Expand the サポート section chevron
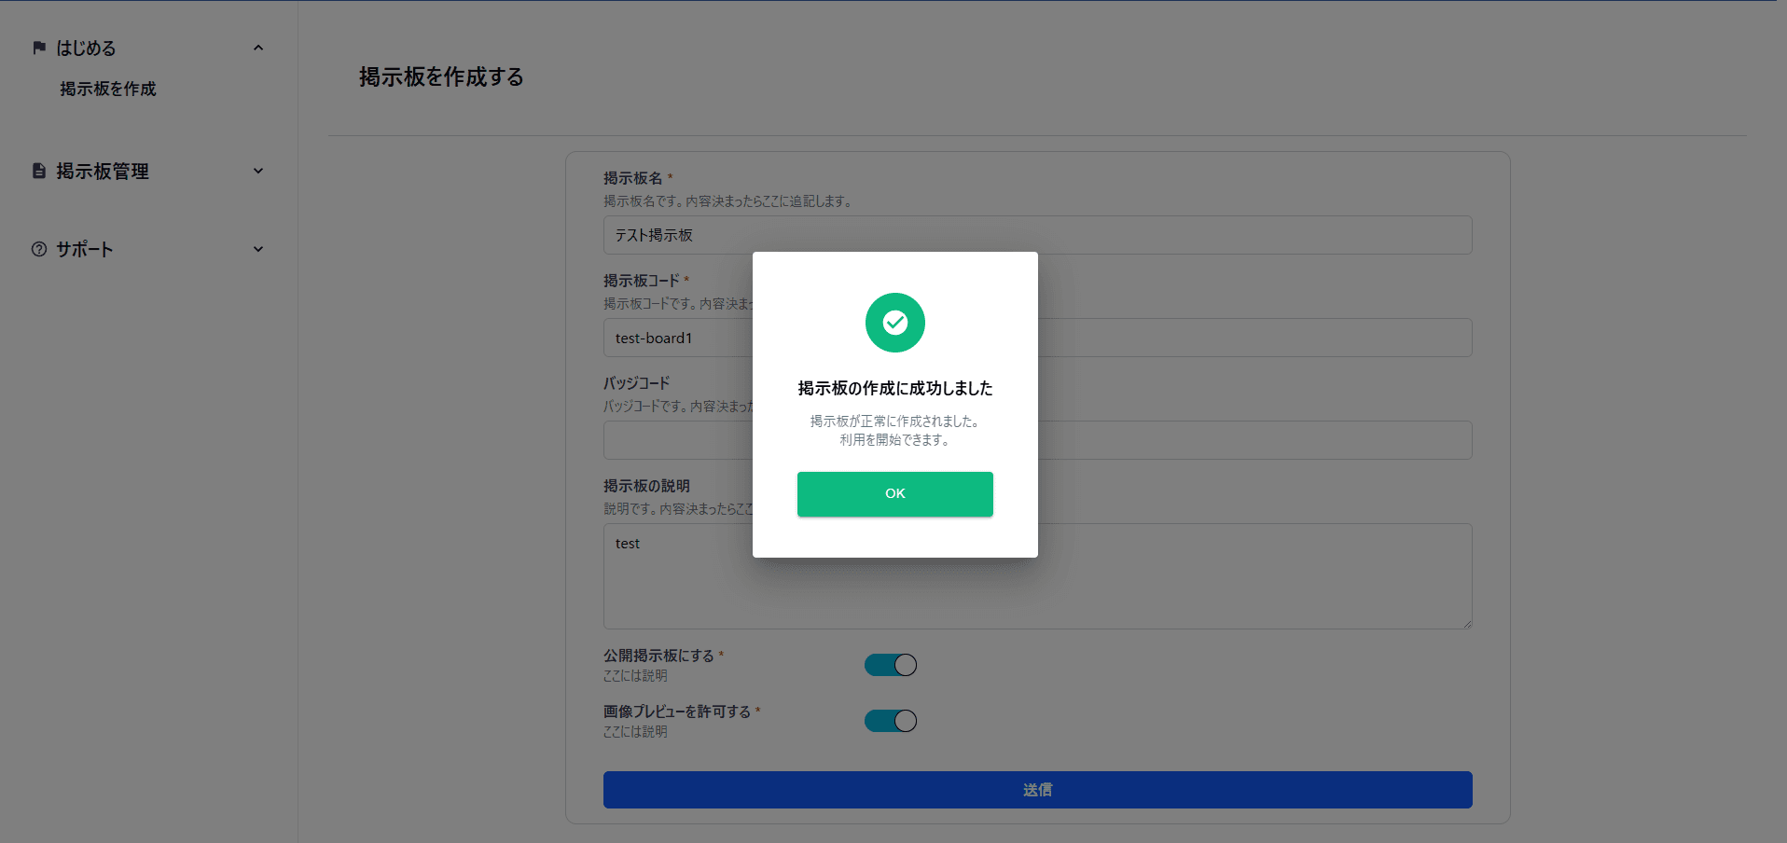Screen dimensions: 1787x843 [x=258, y=249]
